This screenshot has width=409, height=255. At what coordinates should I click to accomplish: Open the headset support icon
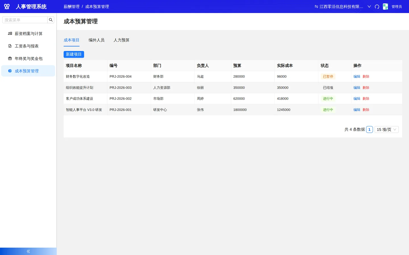377,7
